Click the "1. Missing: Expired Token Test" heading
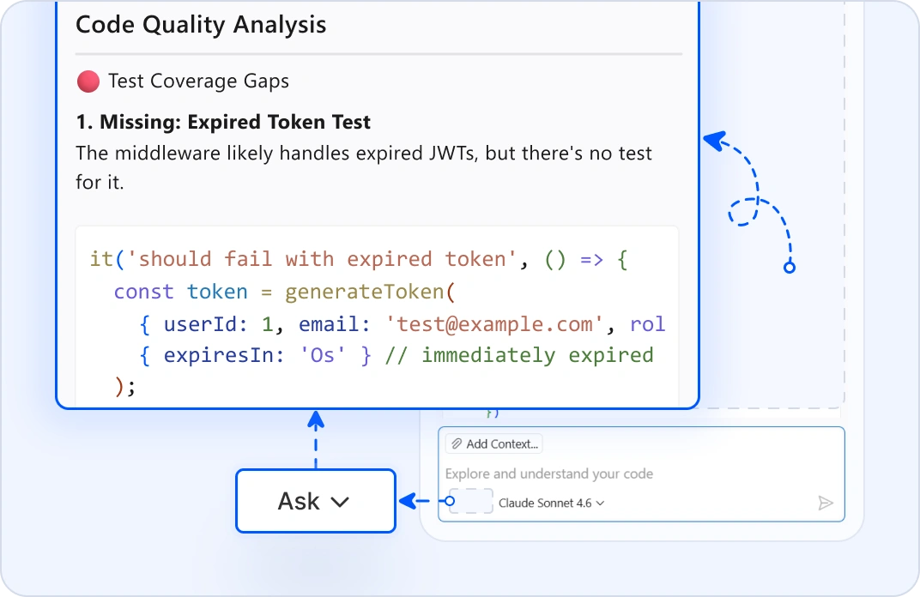 coord(223,122)
